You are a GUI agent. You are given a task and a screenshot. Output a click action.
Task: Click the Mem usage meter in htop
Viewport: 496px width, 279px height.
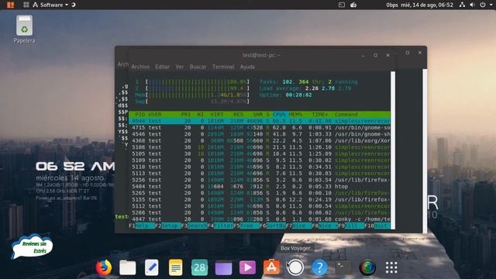tap(192, 95)
